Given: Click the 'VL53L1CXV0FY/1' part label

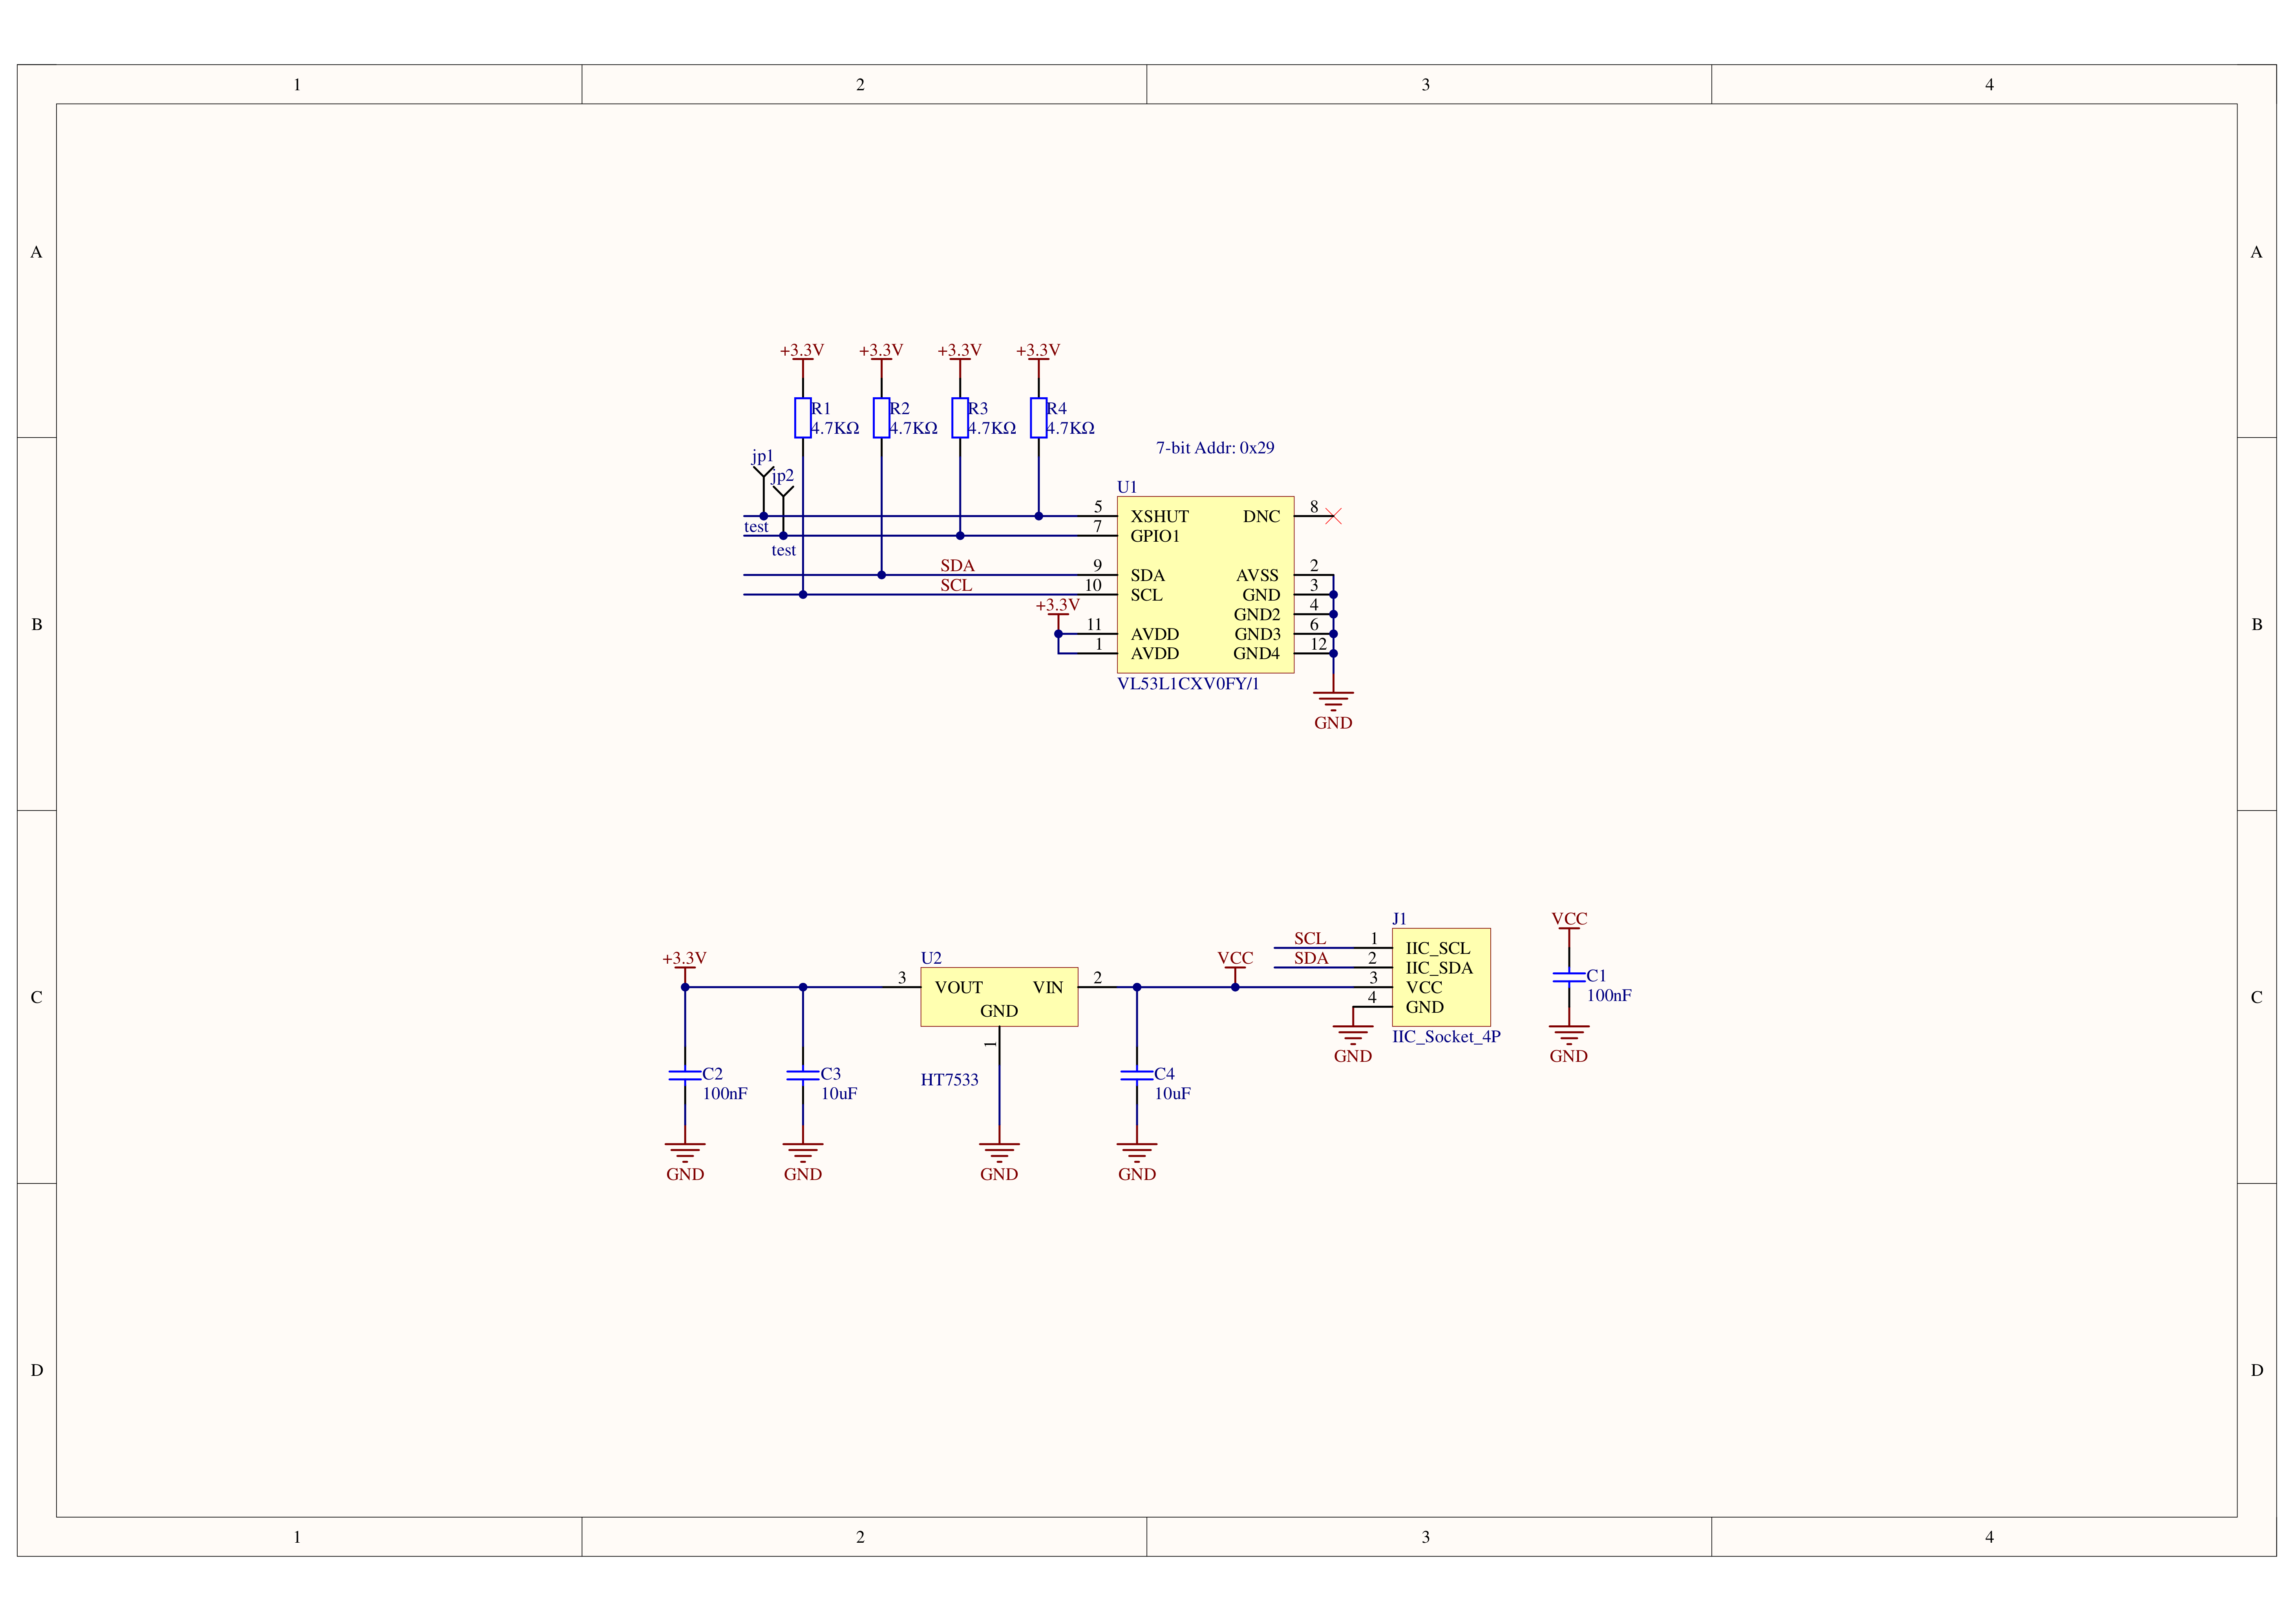Looking at the screenshot, I should pos(1188,684).
